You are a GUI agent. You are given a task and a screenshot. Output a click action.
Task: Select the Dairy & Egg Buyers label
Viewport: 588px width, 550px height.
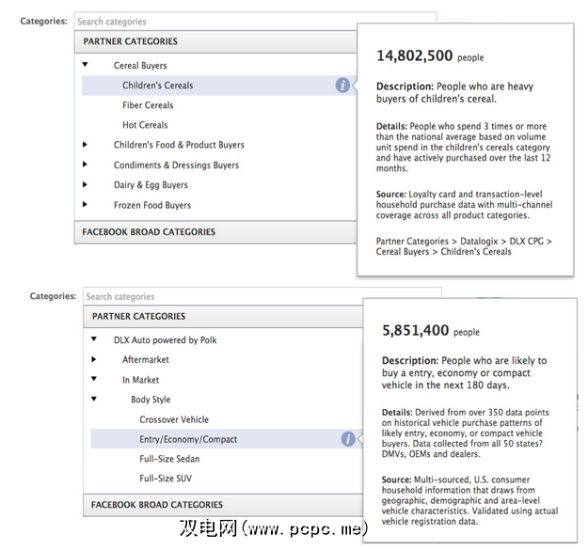coord(151,185)
